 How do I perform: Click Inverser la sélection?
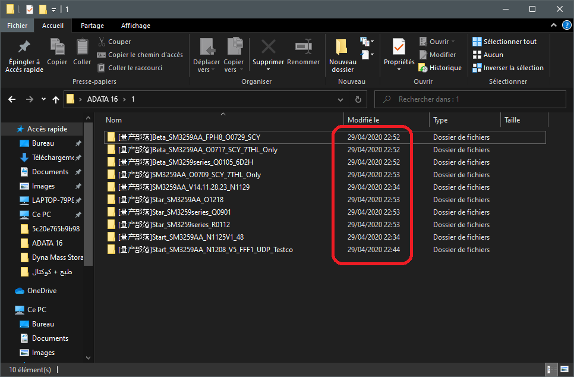coord(508,68)
